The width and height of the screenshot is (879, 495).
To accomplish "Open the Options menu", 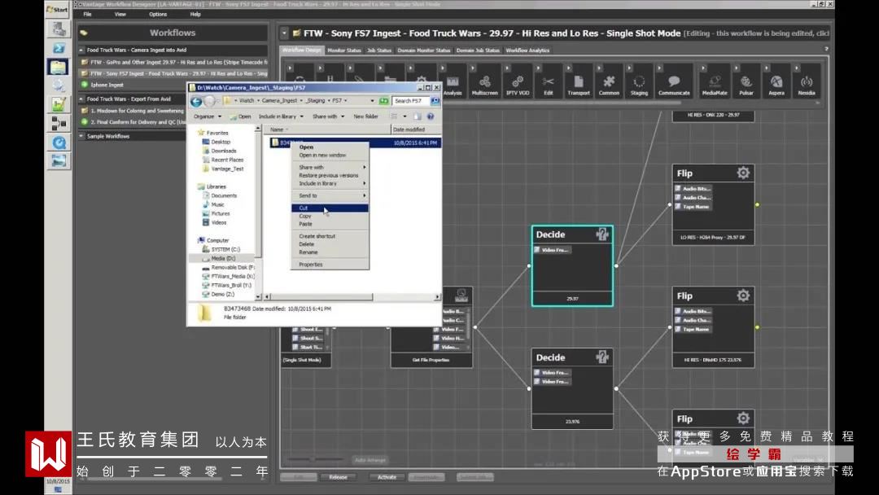I will 158,14.
